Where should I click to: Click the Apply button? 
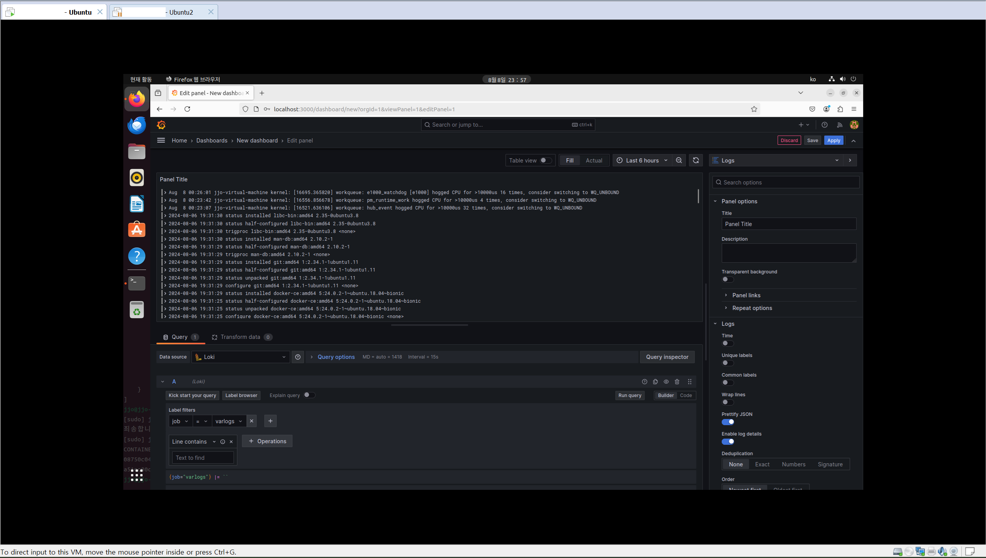[833, 141]
